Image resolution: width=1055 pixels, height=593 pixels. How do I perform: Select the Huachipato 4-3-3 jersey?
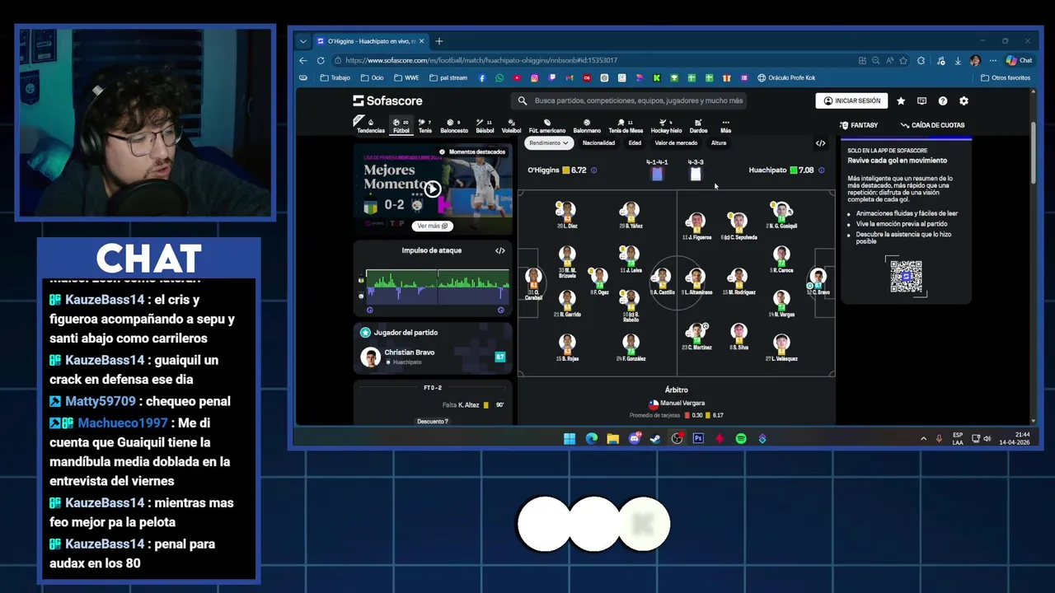(x=696, y=174)
